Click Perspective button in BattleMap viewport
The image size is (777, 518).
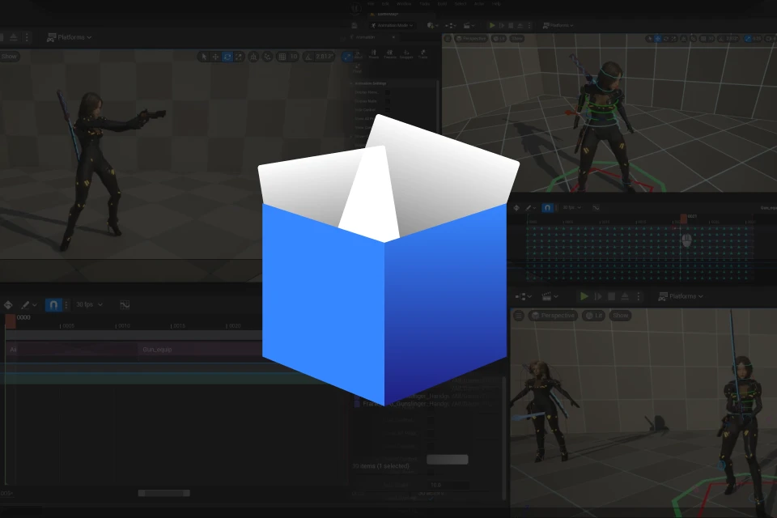471,38
